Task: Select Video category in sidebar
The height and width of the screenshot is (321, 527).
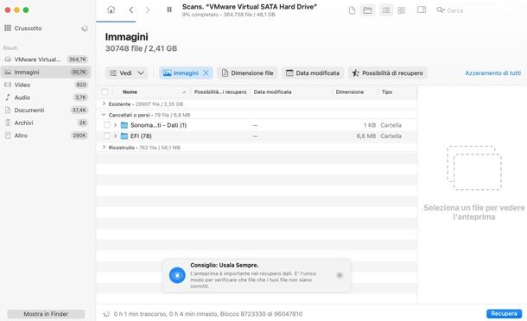Action: 46,85
